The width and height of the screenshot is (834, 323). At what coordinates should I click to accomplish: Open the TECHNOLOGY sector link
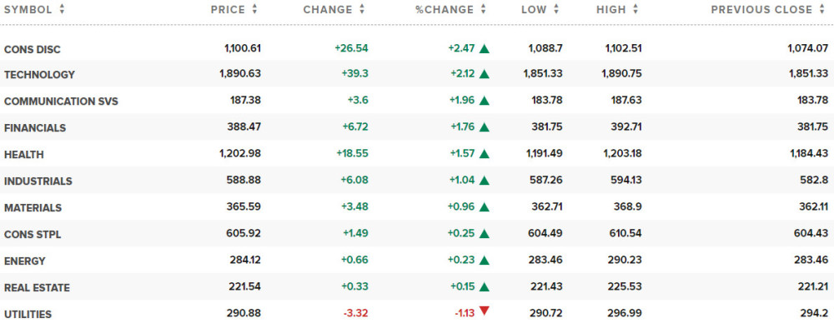39,75
